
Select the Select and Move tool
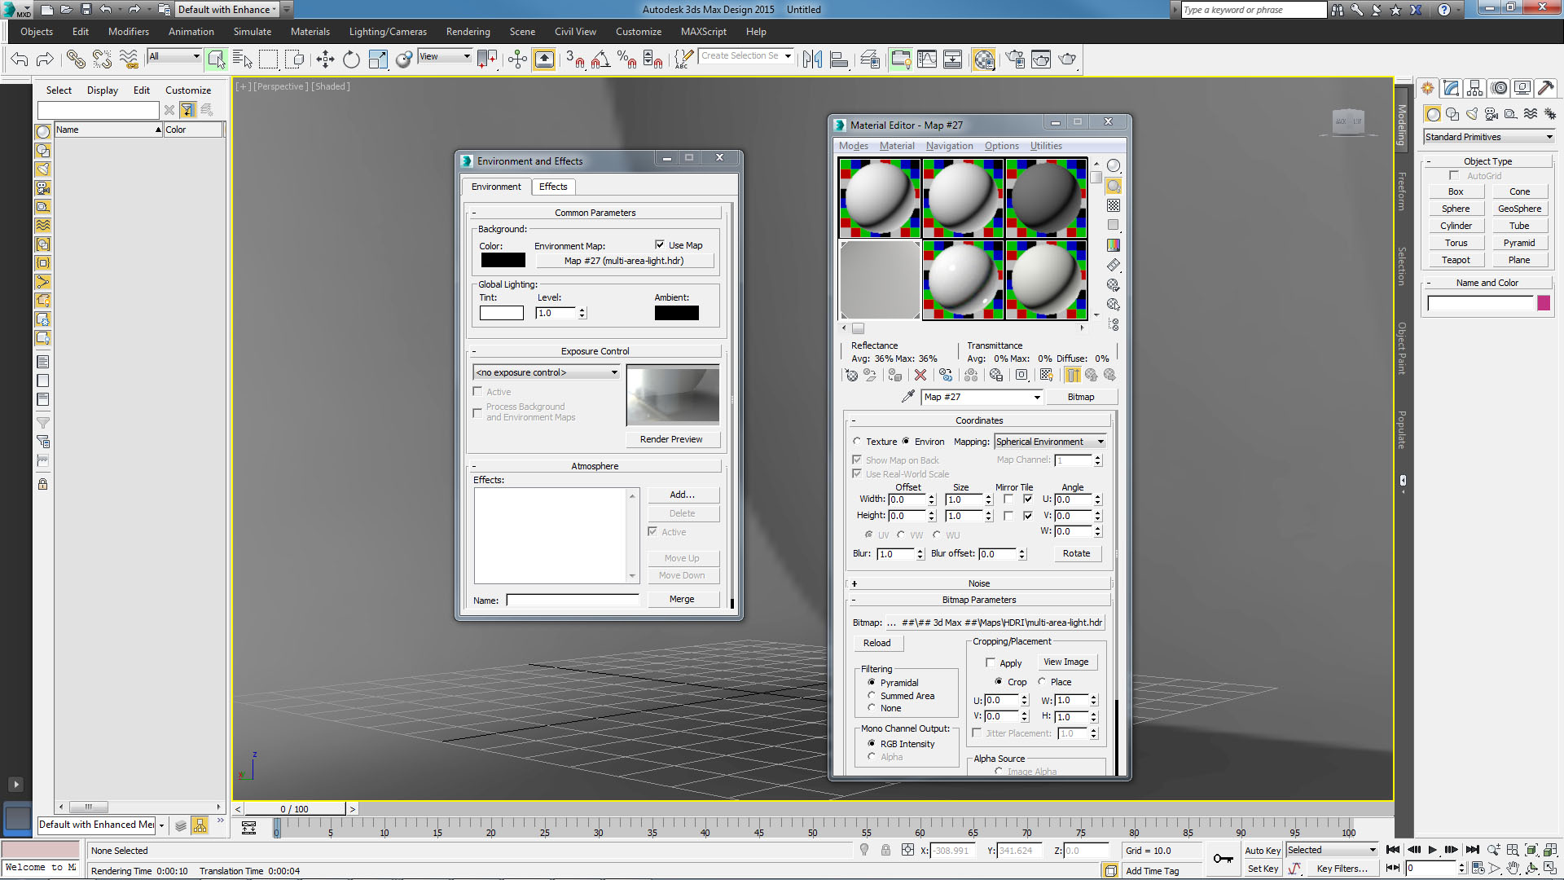point(325,59)
